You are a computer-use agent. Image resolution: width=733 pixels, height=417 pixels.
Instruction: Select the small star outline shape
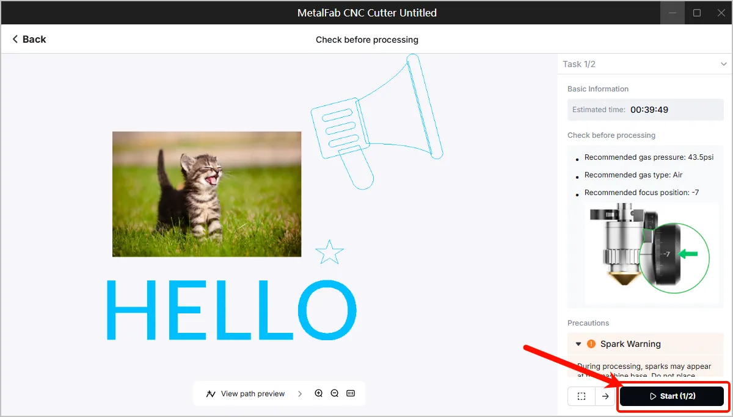[x=330, y=252]
